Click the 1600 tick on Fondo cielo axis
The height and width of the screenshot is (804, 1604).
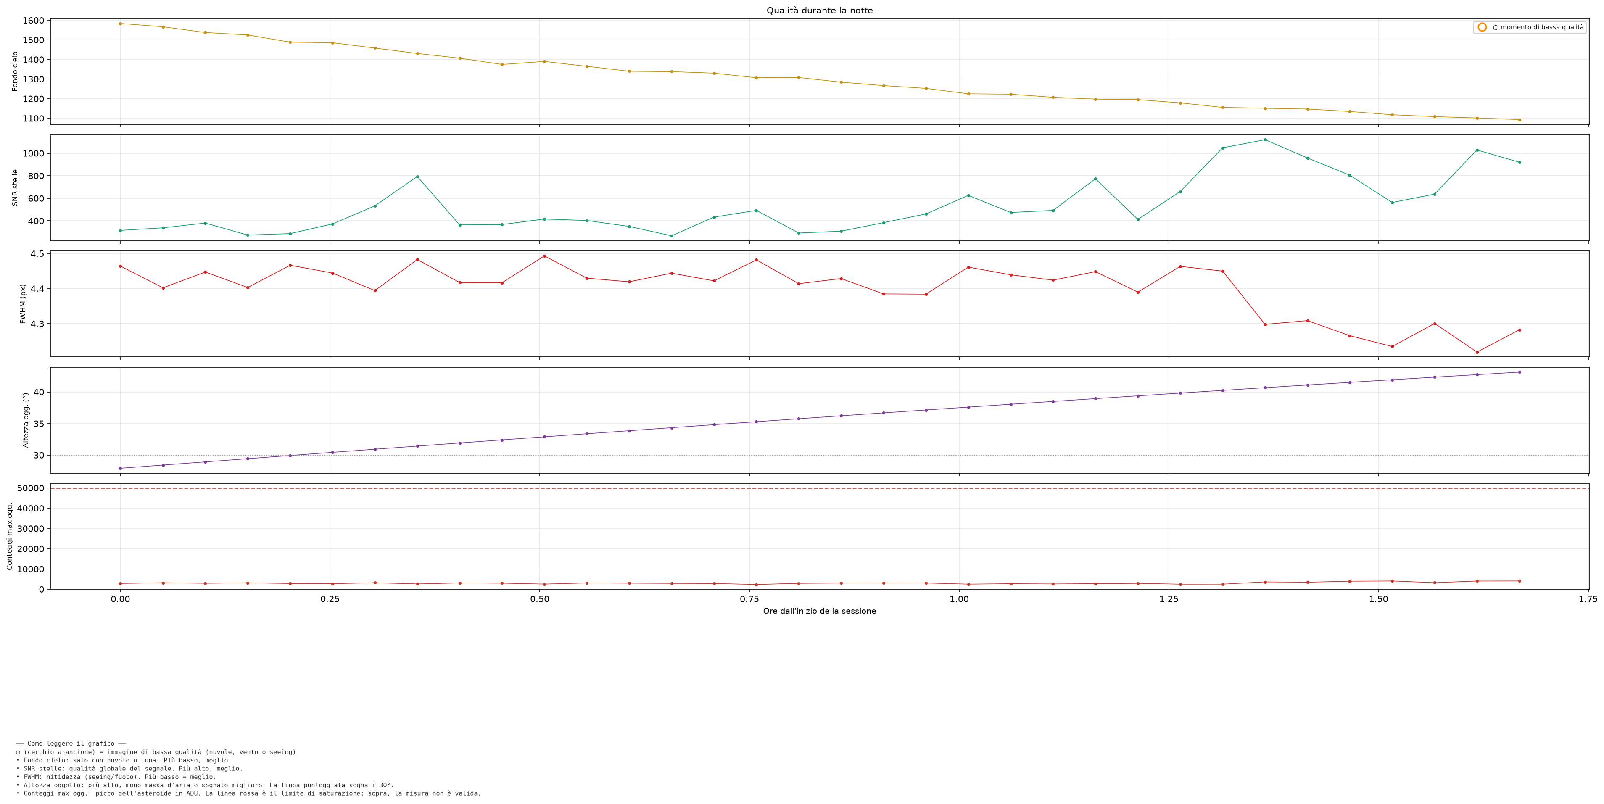[x=34, y=21]
